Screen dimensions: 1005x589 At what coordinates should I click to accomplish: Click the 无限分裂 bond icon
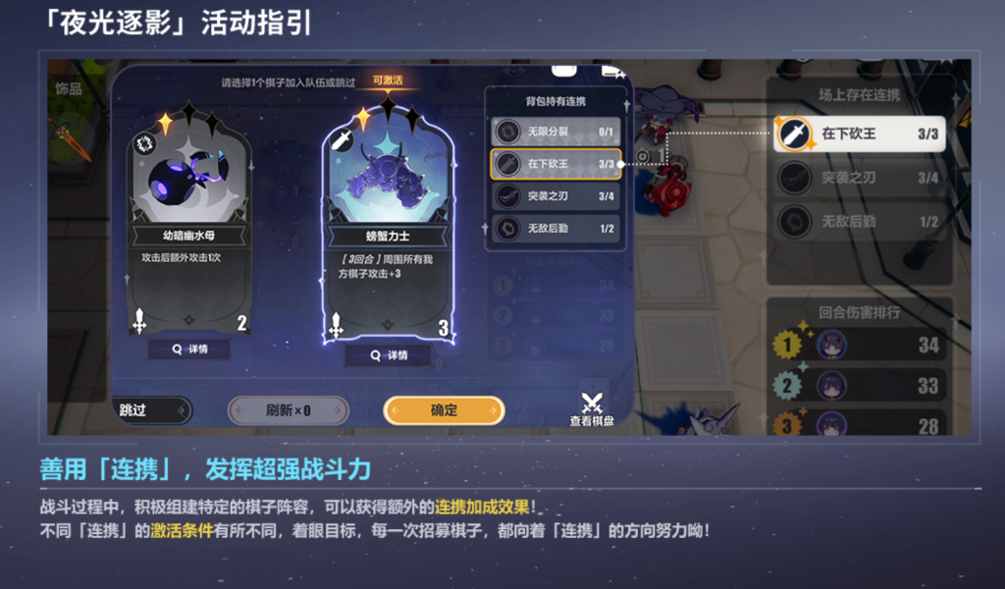tap(508, 132)
